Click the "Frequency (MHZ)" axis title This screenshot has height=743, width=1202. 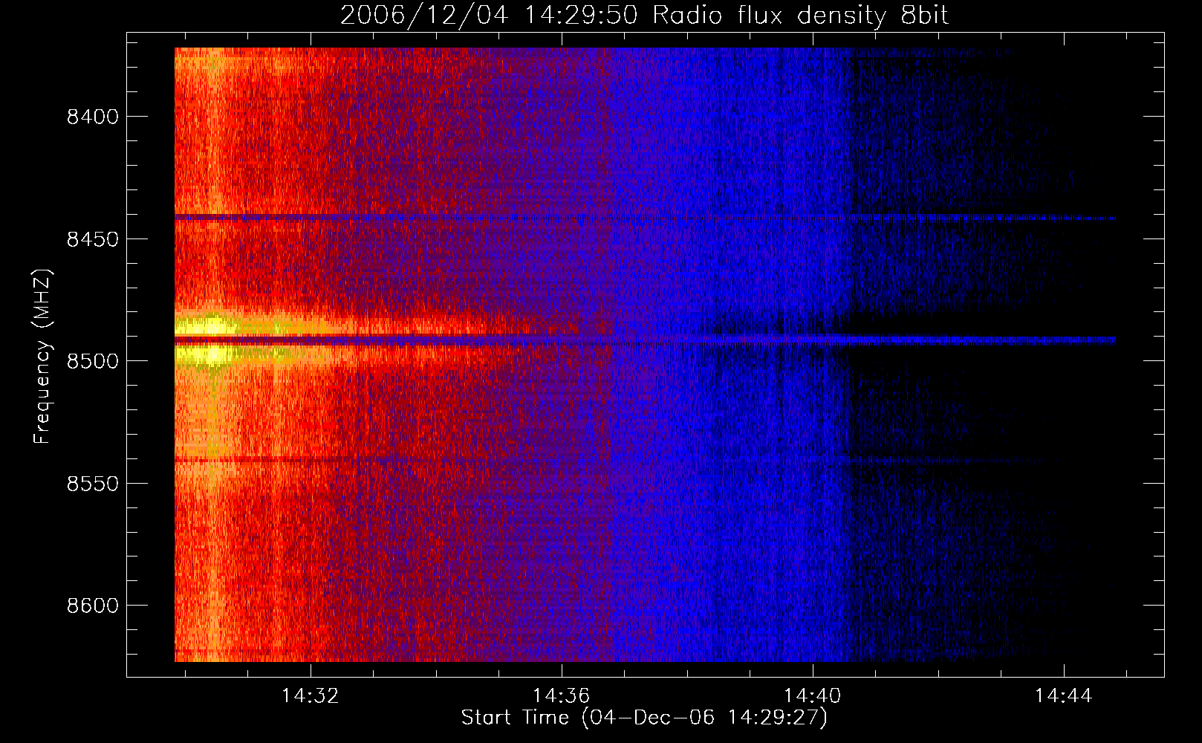click(42, 357)
